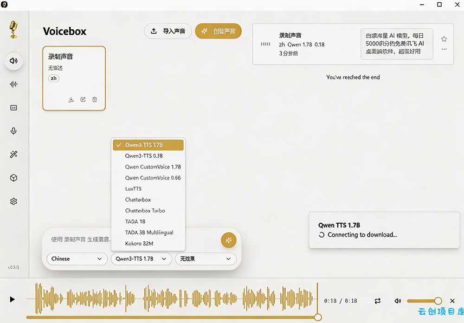Toggle loop playback in the player
The height and width of the screenshot is (323, 464).
378,301
